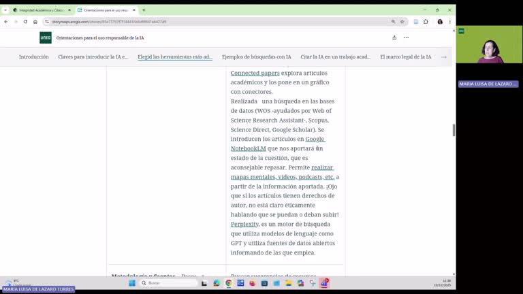Close the Orientaciones para el uso tab
This screenshot has height=294, width=523.
click(x=134, y=10)
